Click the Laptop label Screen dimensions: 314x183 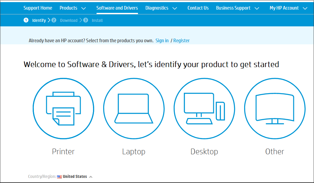(x=134, y=152)
